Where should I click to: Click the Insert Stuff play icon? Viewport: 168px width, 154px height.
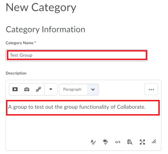pos(15,89)
